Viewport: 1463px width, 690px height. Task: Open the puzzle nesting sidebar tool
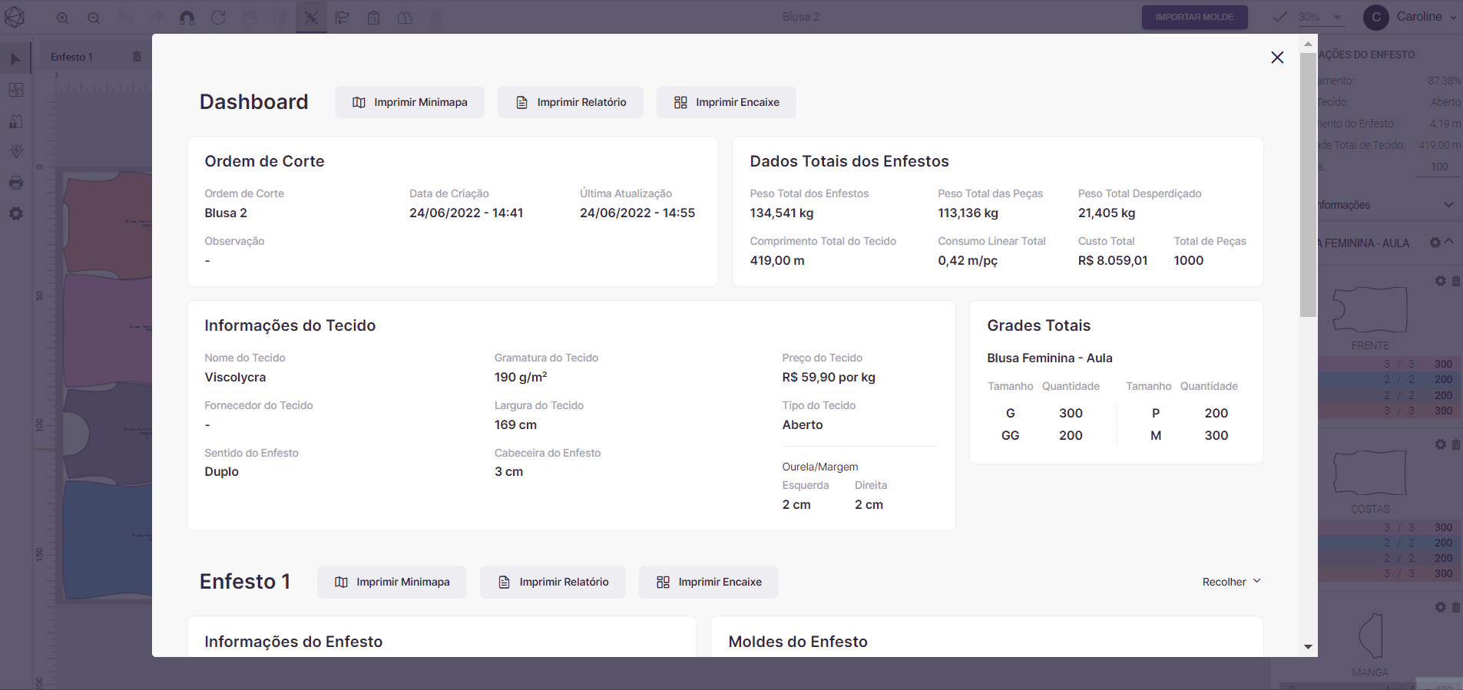[16, 90]
